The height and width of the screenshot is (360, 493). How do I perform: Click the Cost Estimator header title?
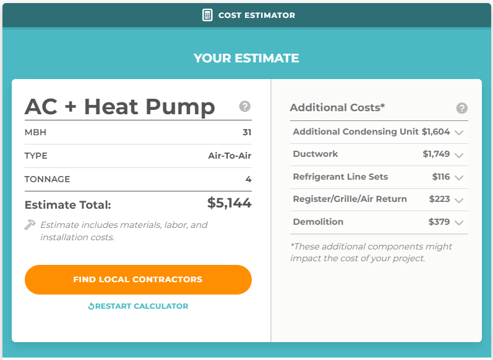coord(257,15)
